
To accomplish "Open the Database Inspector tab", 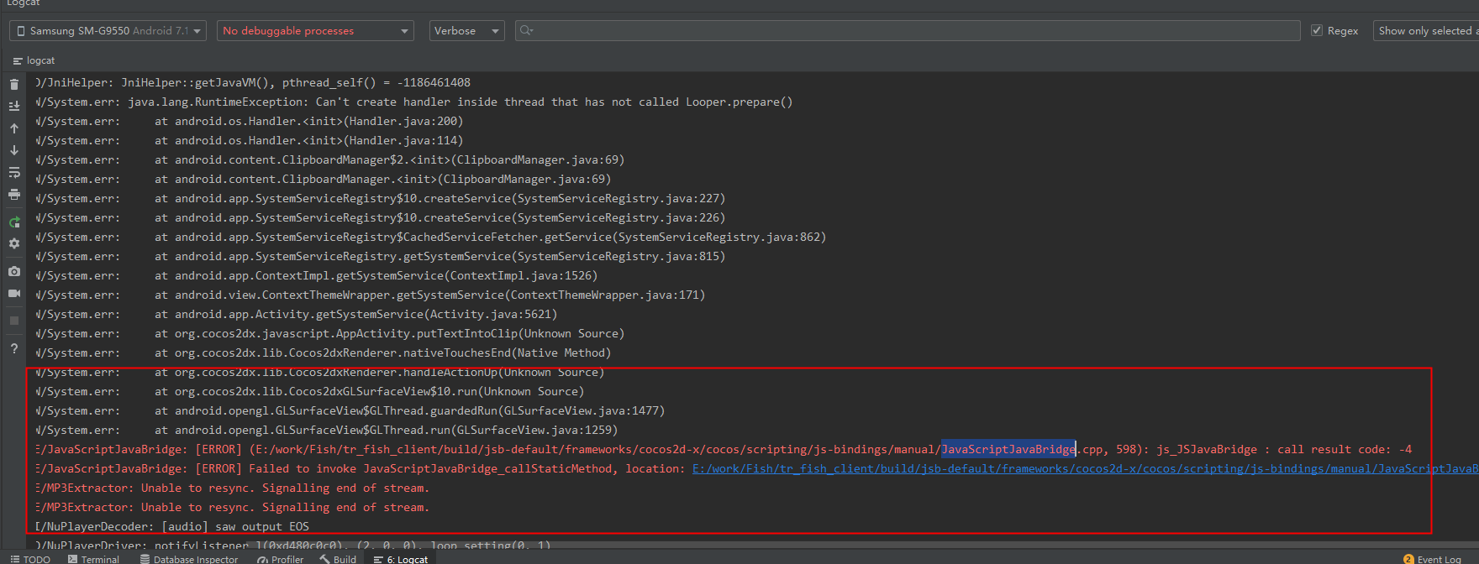I will (x=189, y=559).
